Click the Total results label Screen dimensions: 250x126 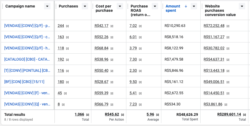[15, 115]
